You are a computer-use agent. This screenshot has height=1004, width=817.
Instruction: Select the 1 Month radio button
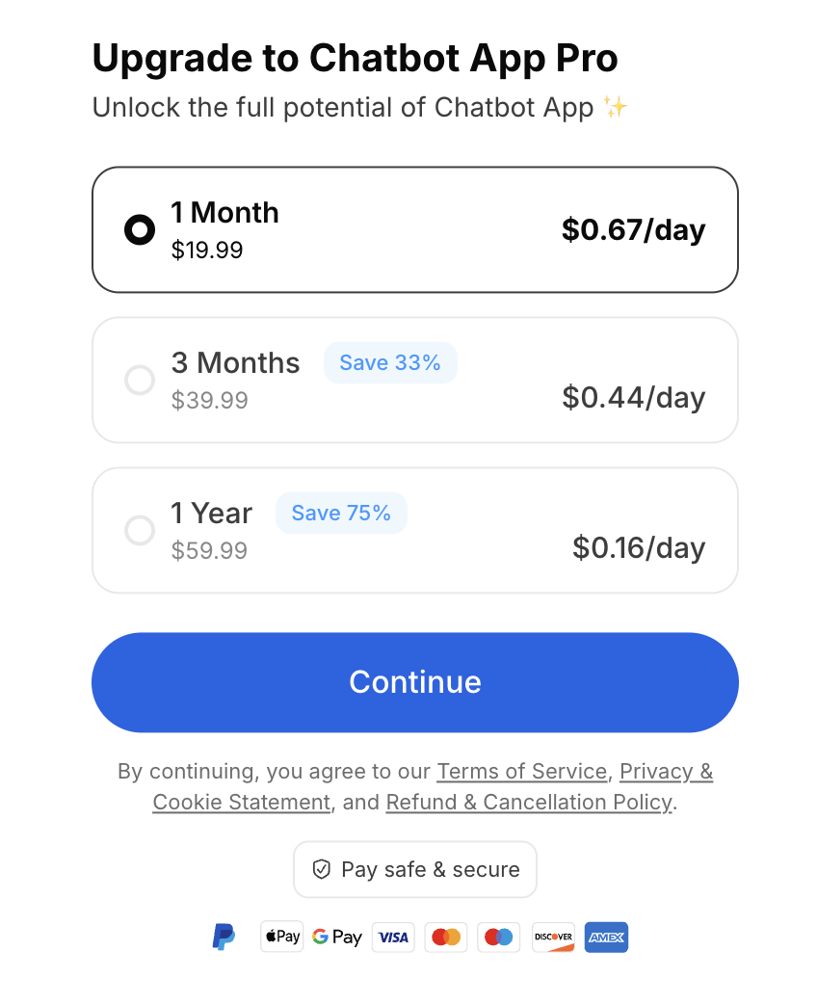(140, 230)
